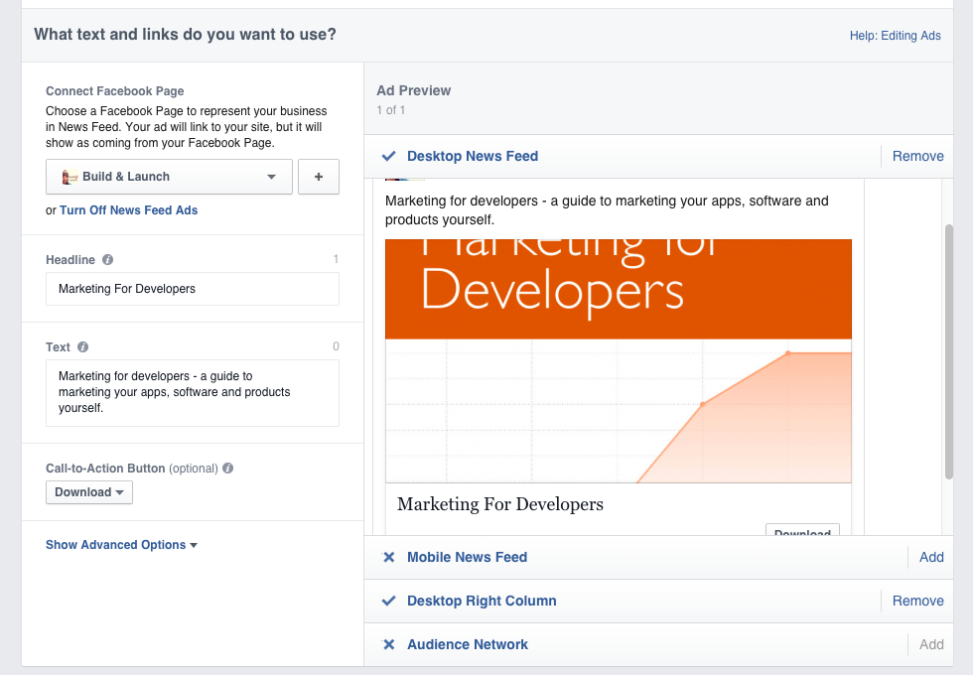The height and width of the screenshot is (675, 973).
Task: Click the Call-to-Action Button info icon
Action: (x=227, y=468)
